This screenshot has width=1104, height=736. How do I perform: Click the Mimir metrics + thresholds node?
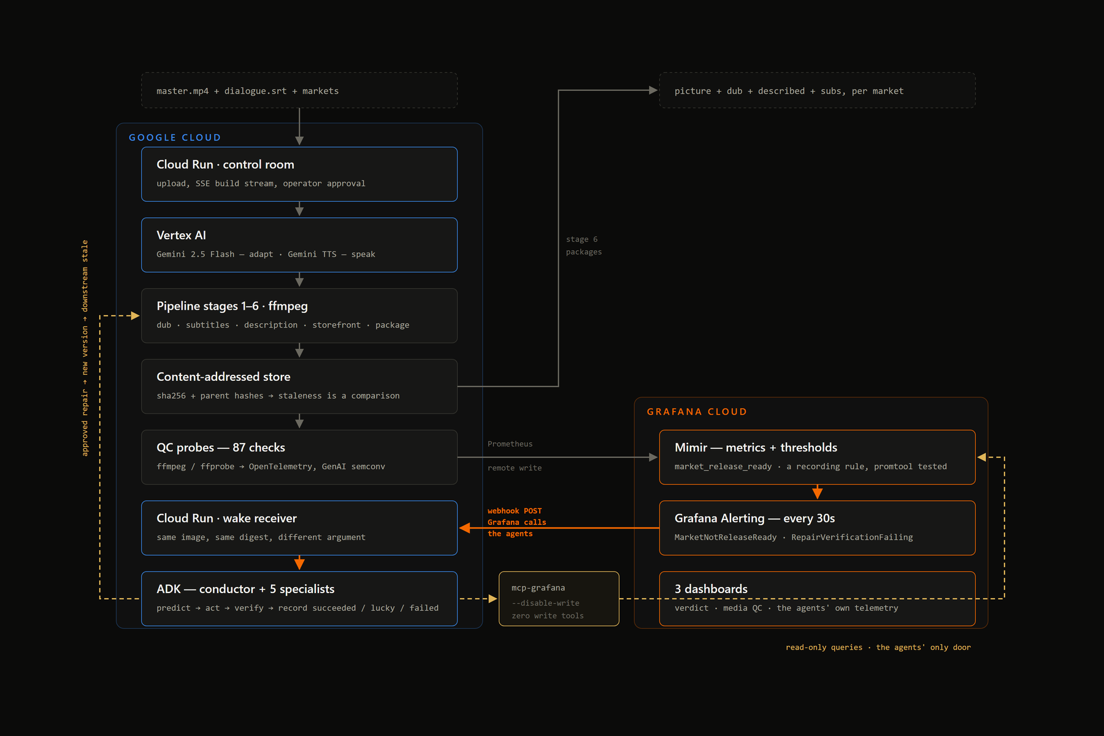[817, 457]
